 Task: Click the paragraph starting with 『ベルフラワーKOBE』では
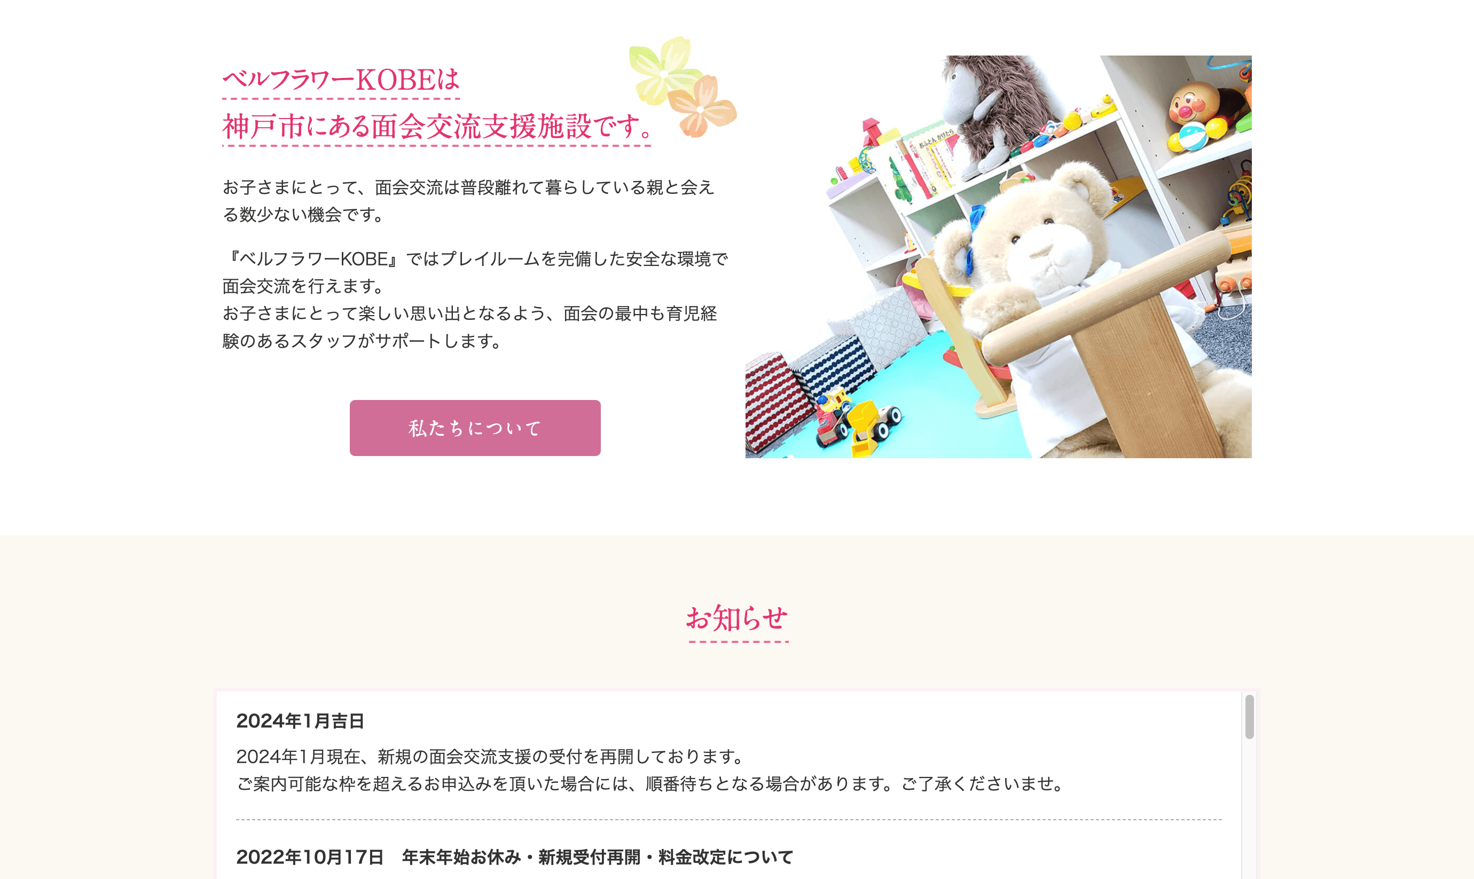click(475, 300)
